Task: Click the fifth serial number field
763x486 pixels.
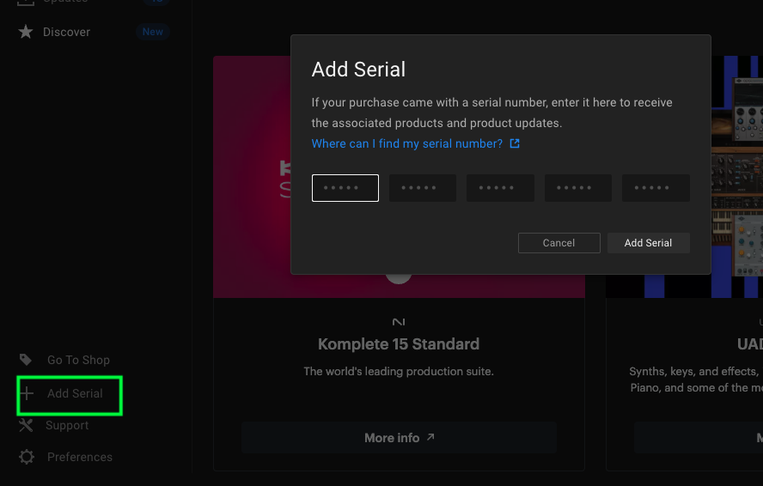Action: 656,188
